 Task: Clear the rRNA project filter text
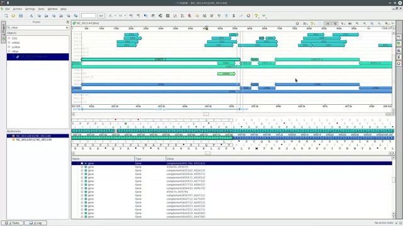coord(67,28)
